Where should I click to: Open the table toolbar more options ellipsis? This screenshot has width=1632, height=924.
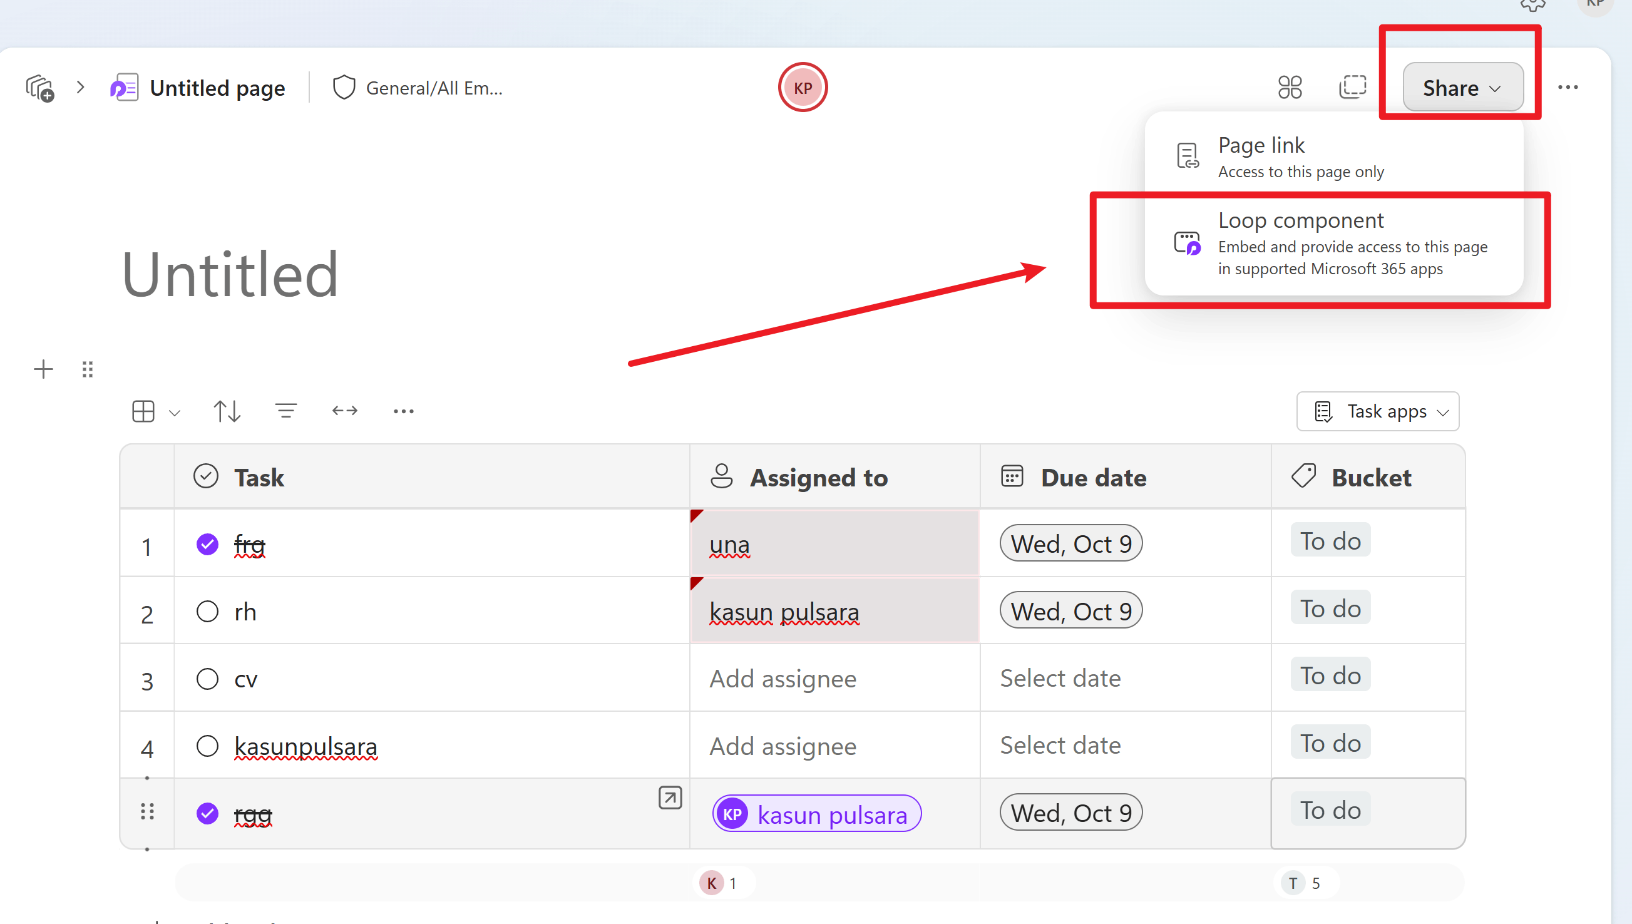[x=403, y=411]
